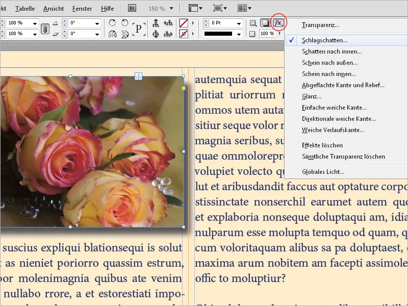Open the zoom level 150% dropdown
This screenshot has height=306, width=408.
coord(171,8)
